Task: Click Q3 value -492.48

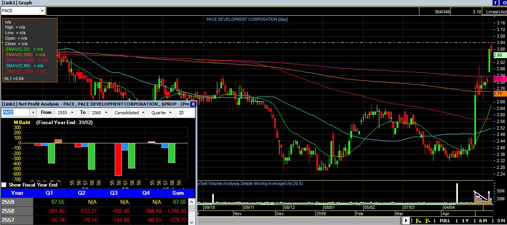Action: click(x=120, y=211)
